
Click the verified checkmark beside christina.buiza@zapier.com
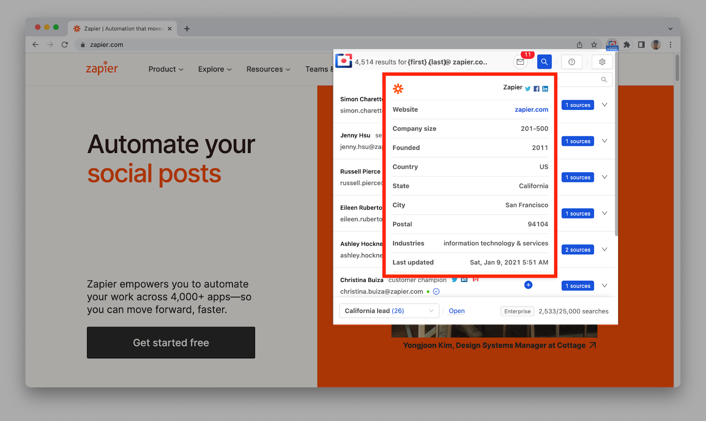click(436, 291)
